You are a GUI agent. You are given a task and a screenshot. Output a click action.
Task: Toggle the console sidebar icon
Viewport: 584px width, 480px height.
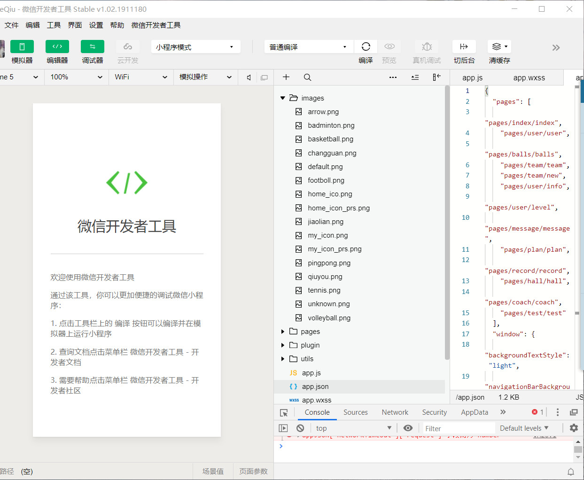click(x=283, y=428)
